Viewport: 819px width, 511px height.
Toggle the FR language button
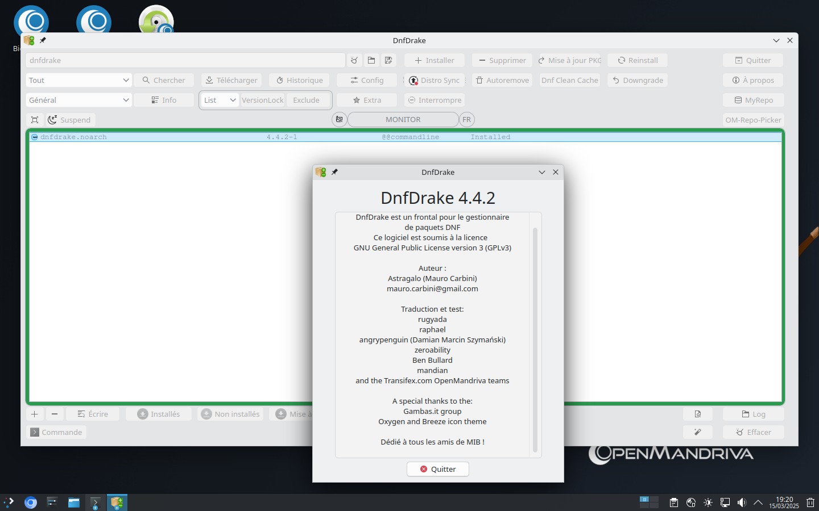click(466, 119)
